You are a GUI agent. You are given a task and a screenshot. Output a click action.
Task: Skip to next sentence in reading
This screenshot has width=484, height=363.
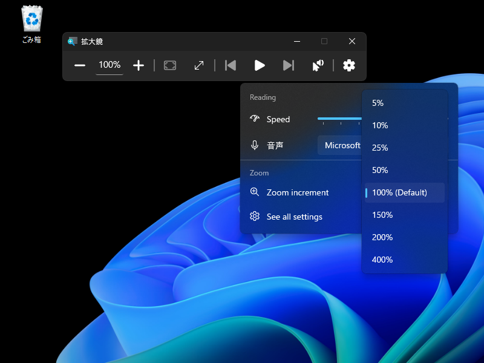pyautogui.click(x=289, y=65)
